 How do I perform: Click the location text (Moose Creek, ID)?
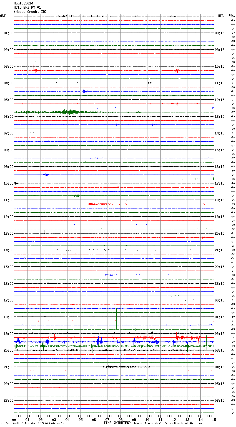point(30,12)
